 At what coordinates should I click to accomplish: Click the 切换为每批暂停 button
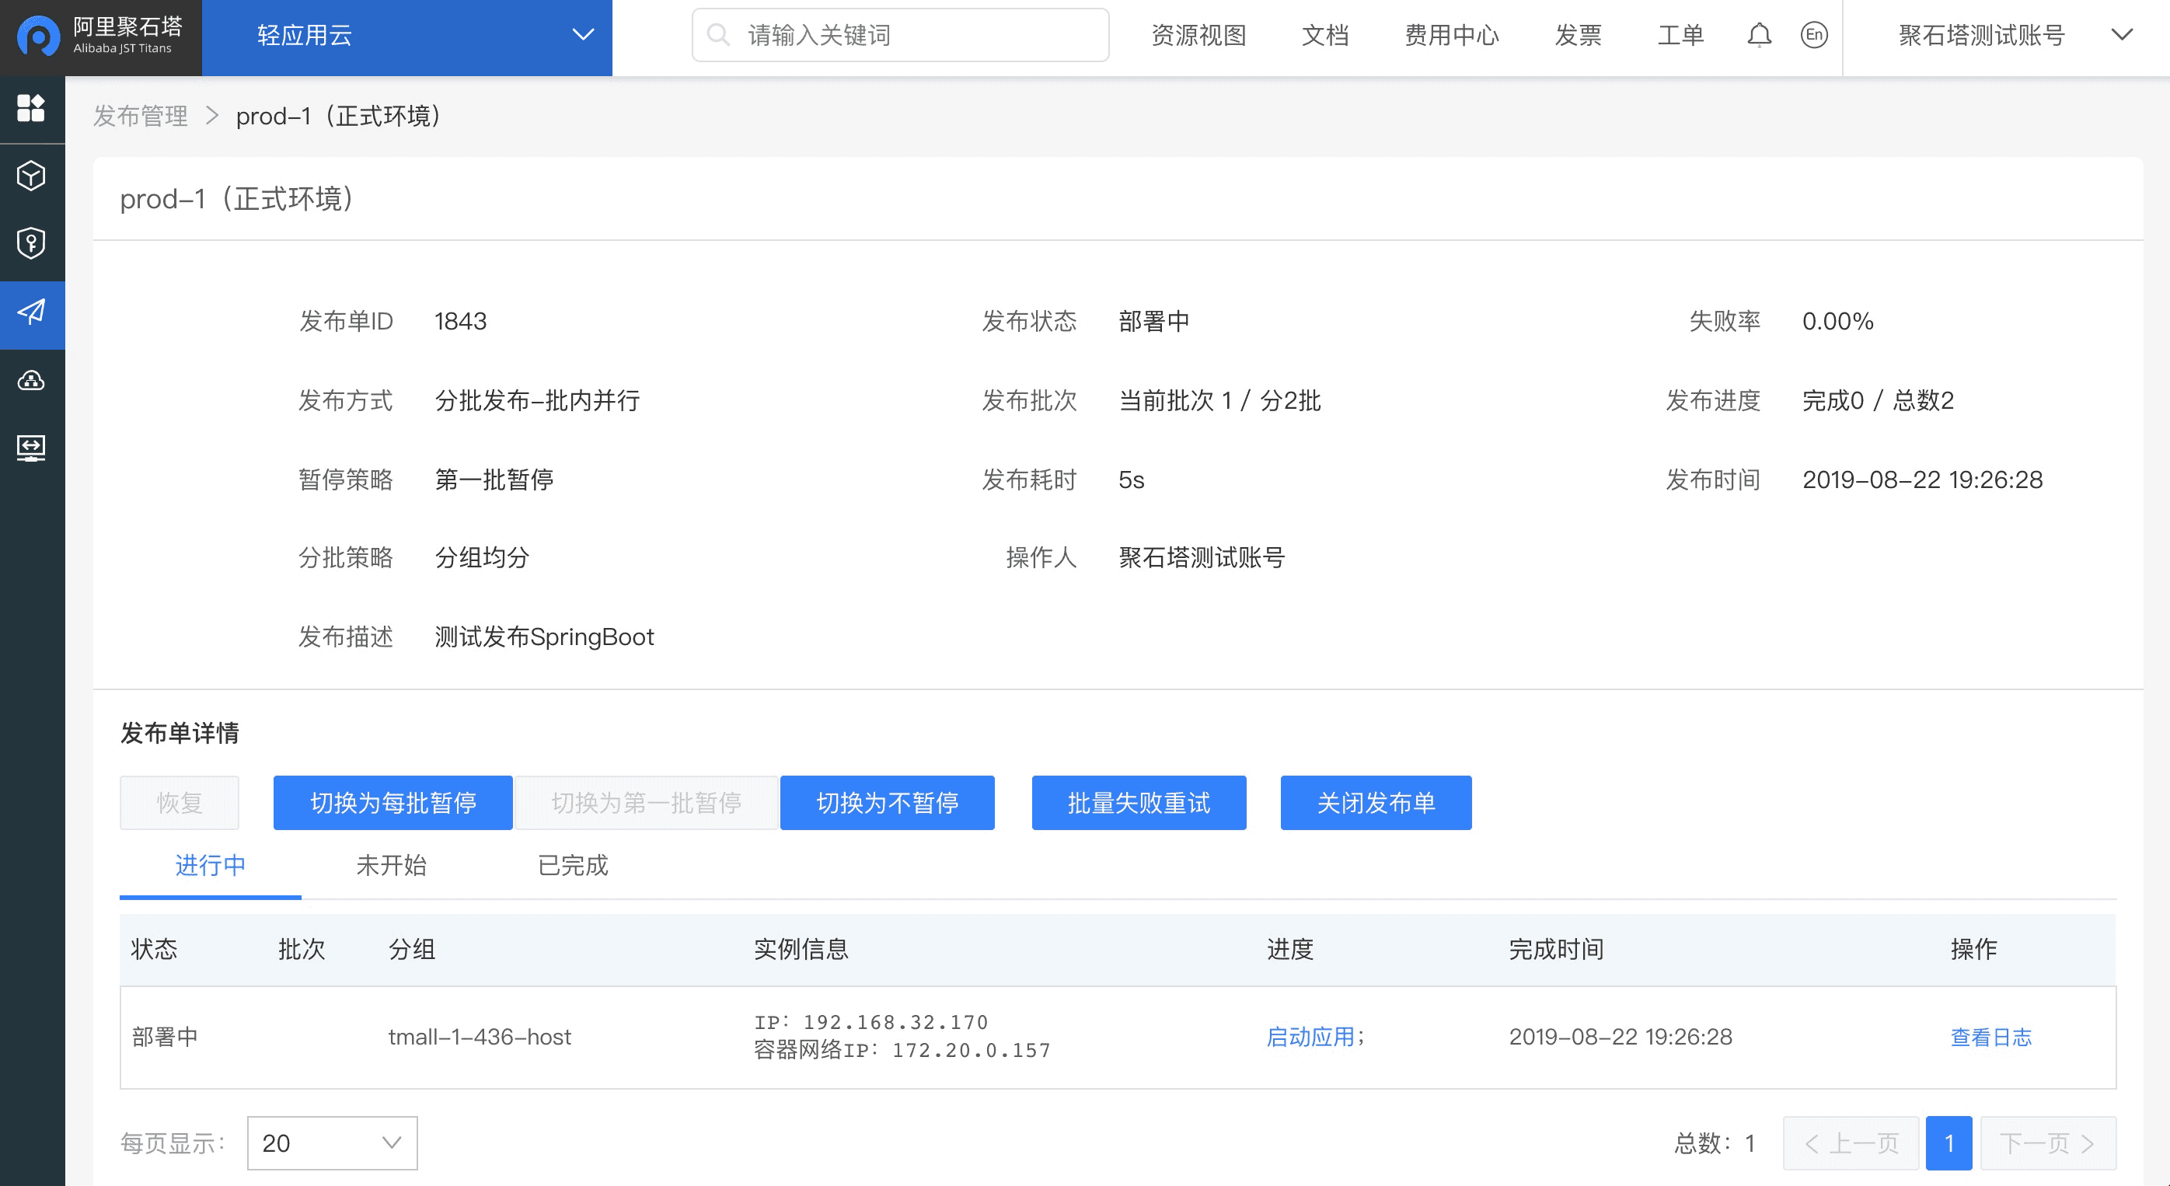[392, 803]
